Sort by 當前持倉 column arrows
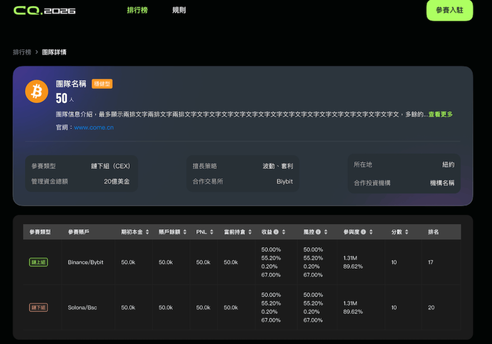This screenshot has height=344, width=492. click(x=250, y=232)
